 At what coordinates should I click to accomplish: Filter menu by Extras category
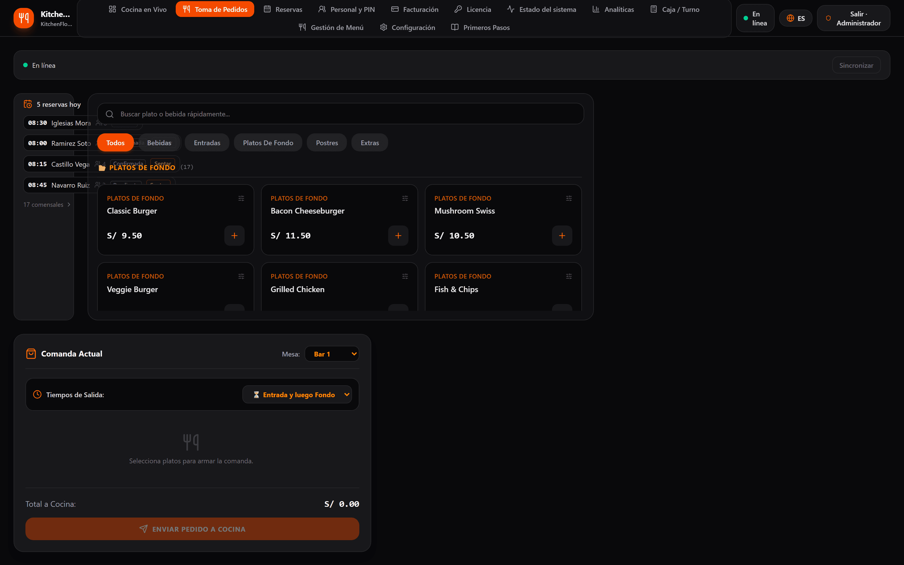click(370, 143)
